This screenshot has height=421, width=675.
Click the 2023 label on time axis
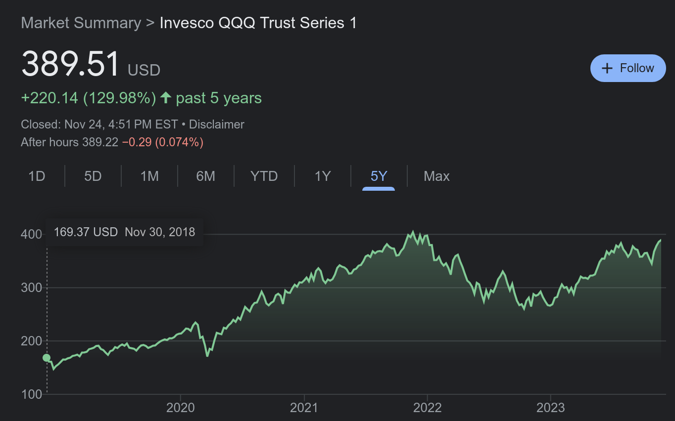pyautogui.click(x=550, y=408)
